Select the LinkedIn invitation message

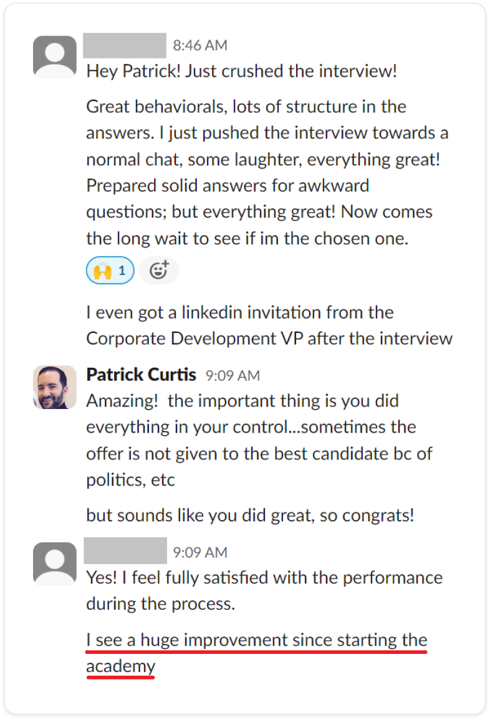tap(269, 325)
